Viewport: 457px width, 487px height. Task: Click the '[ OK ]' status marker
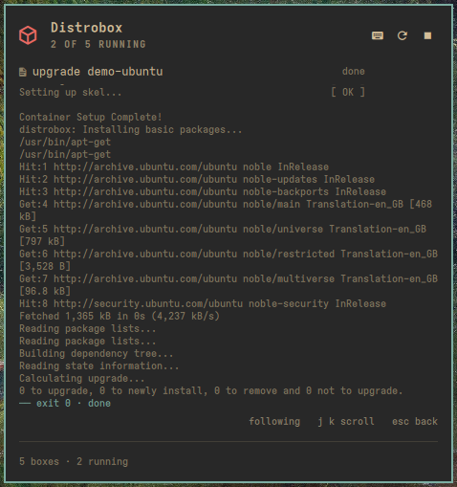point(348,92)
